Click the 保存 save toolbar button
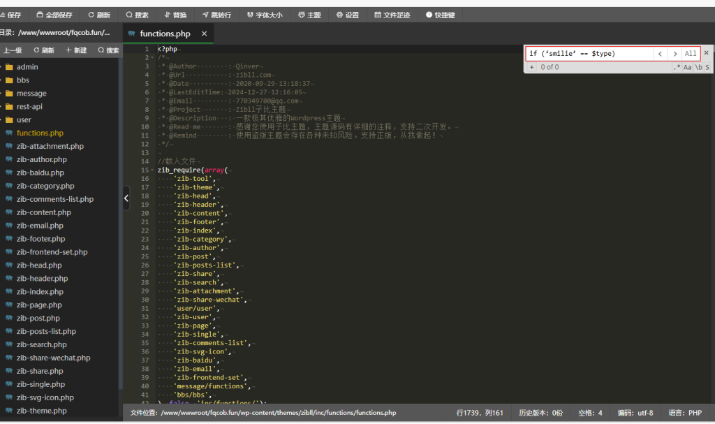 click(11, 15)
